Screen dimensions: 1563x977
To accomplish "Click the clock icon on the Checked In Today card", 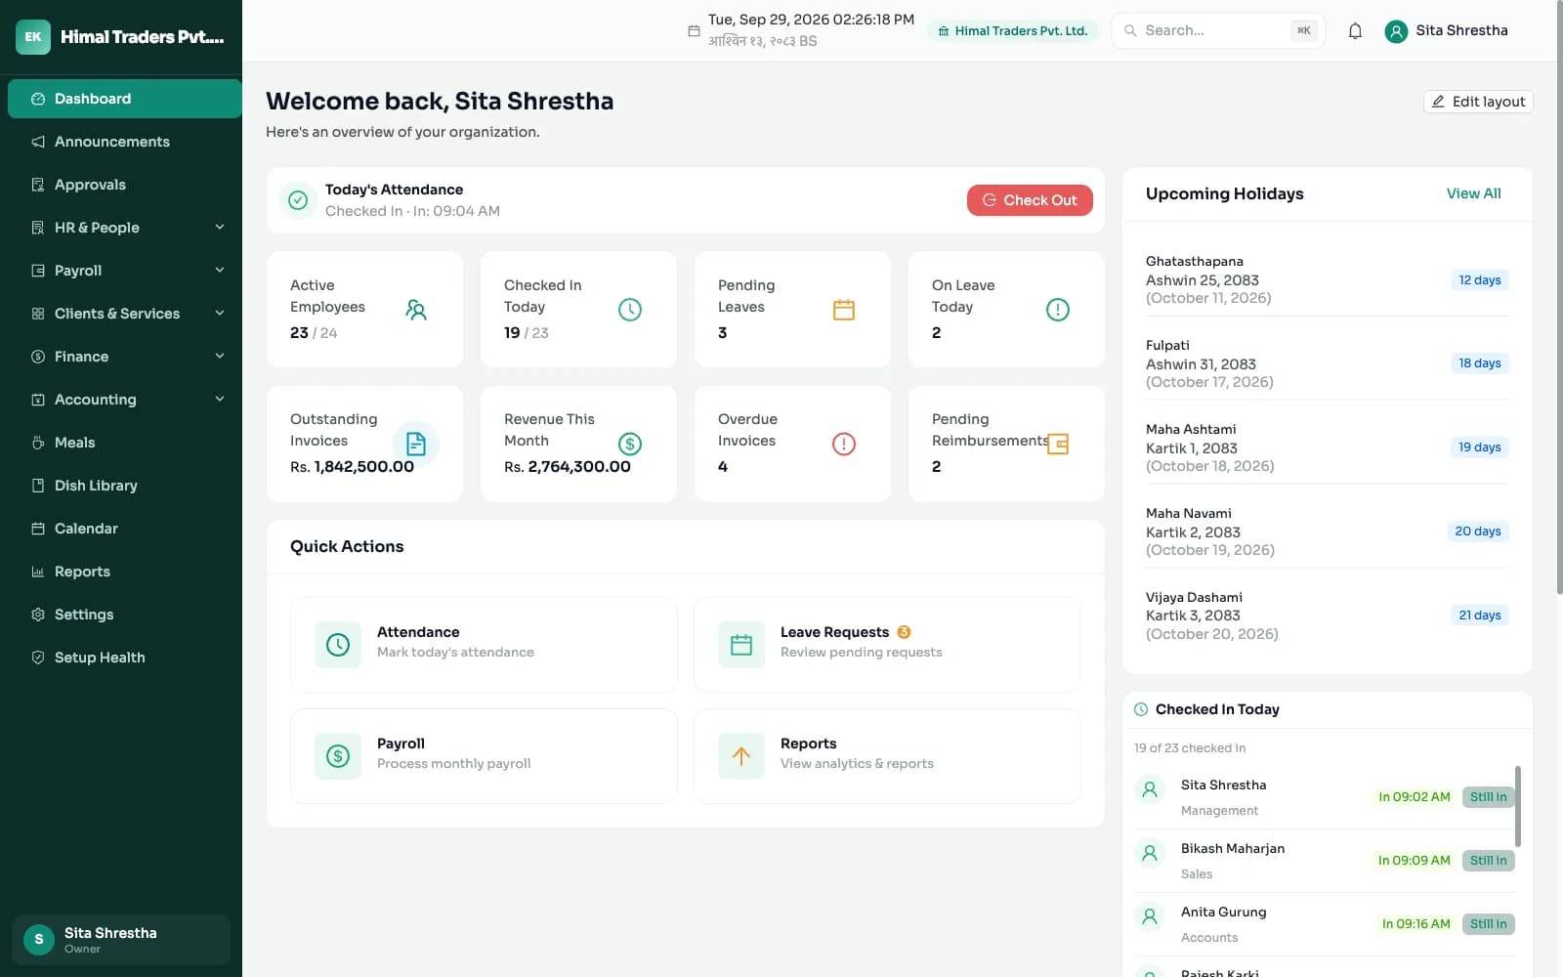I will pos(630,310).
